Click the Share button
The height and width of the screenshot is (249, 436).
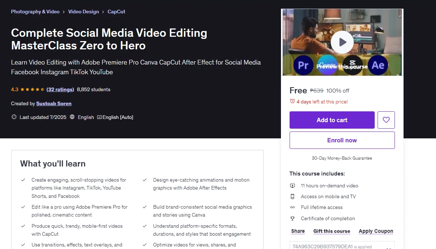click(x=298, y=231)
